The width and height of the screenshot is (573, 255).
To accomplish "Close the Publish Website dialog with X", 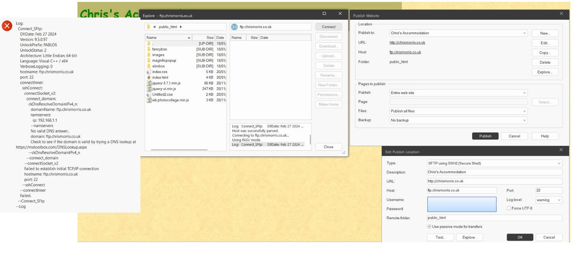I will pos(561,14).
